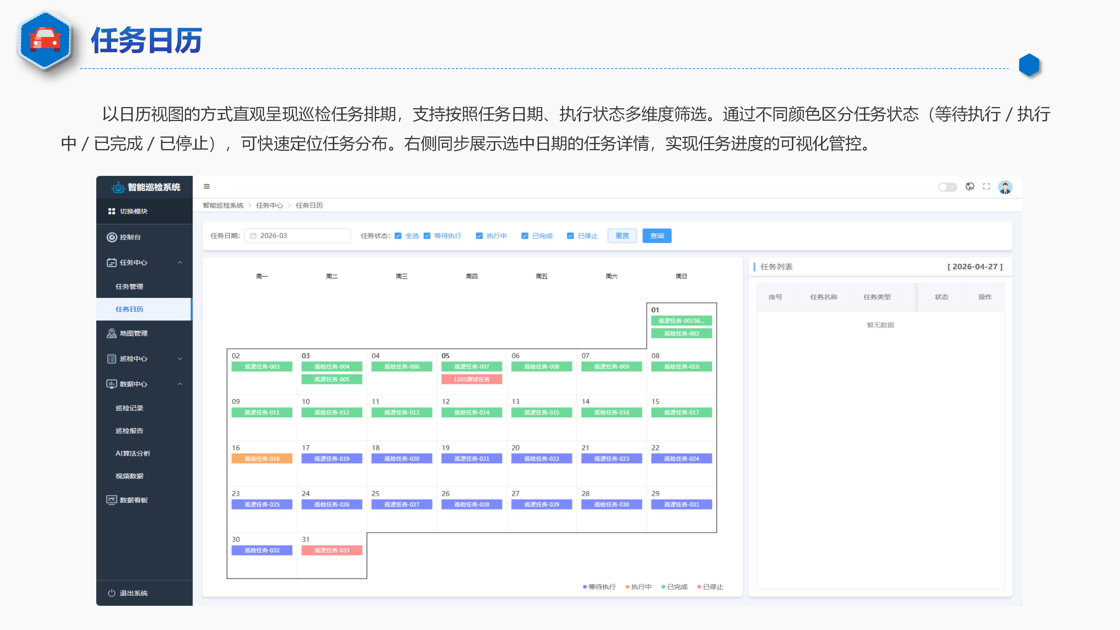Collapse the sidebar with the hamburger icon
This screenshot has height=630, width=1120.
[x=207, y=187]
